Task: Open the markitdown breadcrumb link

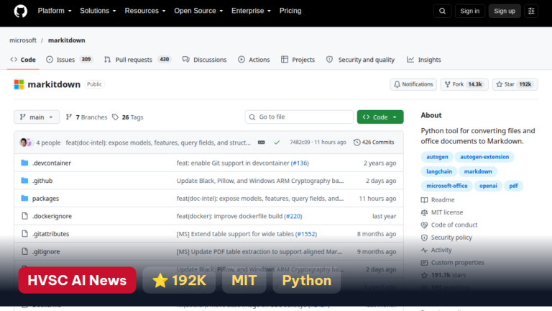Action: [x=67, y=40]
